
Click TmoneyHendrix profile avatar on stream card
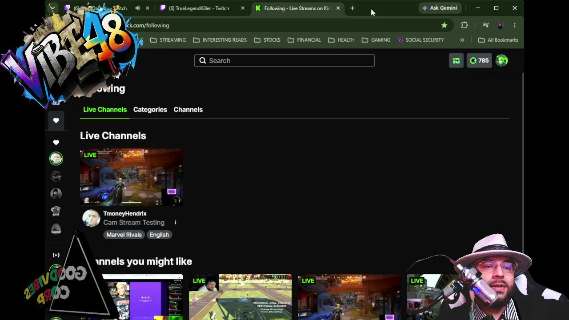[x=91, y=218]
